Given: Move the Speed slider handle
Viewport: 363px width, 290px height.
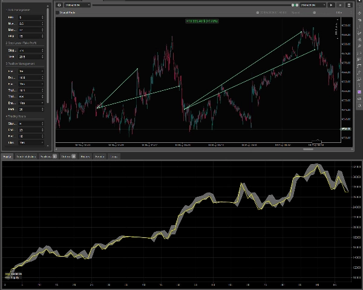Looking at the screenshot, I should pyautogui.click(x=315, y=13).
